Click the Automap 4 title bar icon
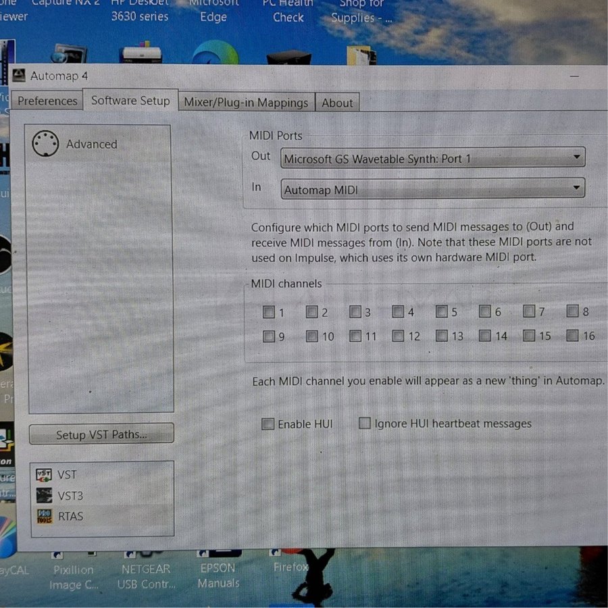Viewport: 608px width, 608px height. (19, 76)
